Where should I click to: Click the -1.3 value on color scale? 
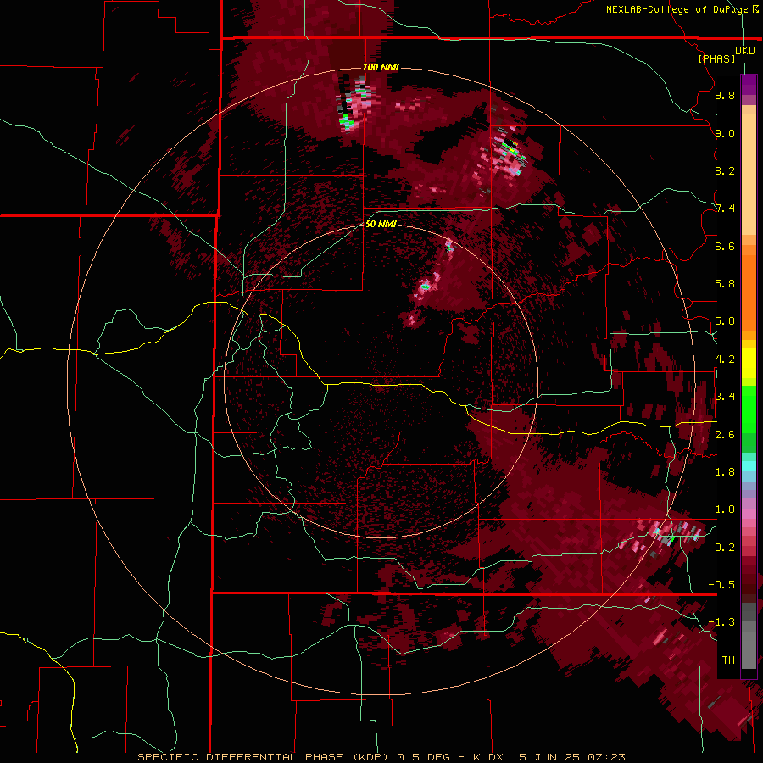pos(721,622)
